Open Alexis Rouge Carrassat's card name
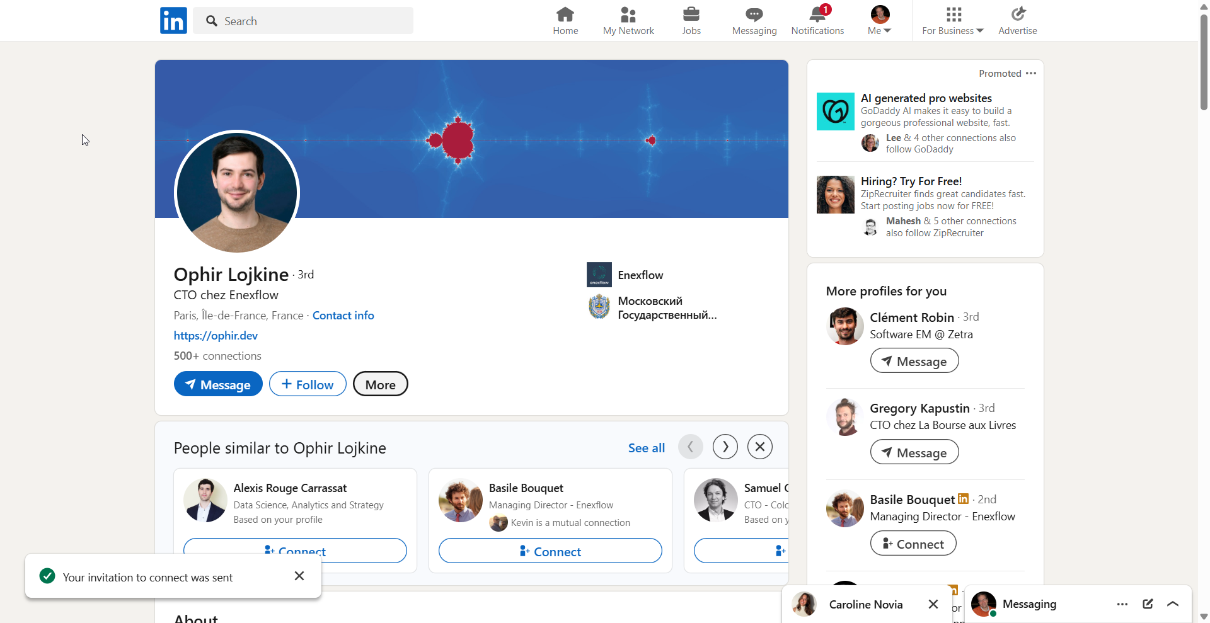This screenshot has width=1210, height=623. (x=290, y=488)
